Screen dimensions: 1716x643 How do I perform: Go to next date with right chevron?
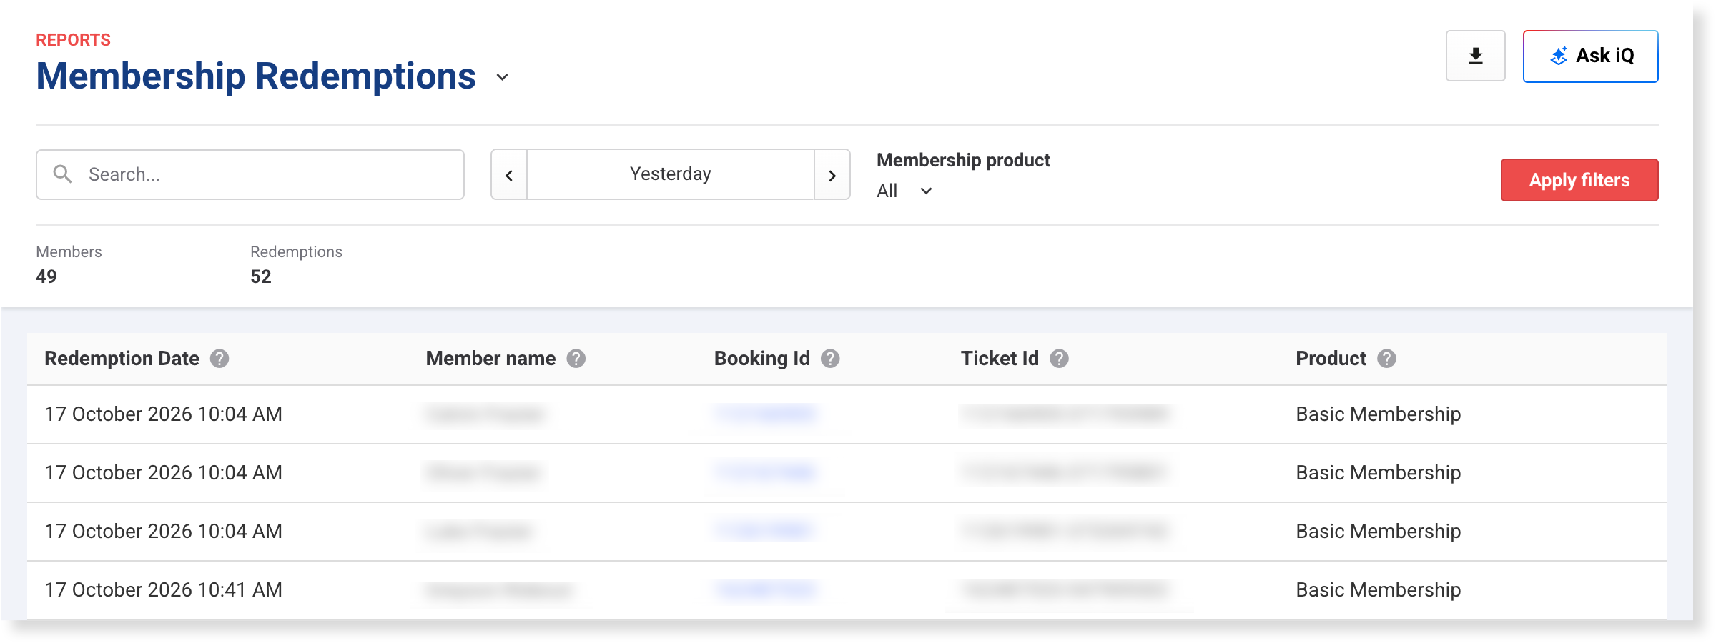[832, 175]
